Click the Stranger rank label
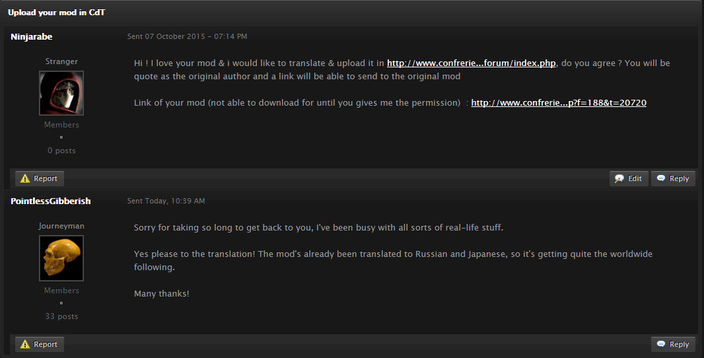The width and height of the screenshot is (704, 358). 61,61
